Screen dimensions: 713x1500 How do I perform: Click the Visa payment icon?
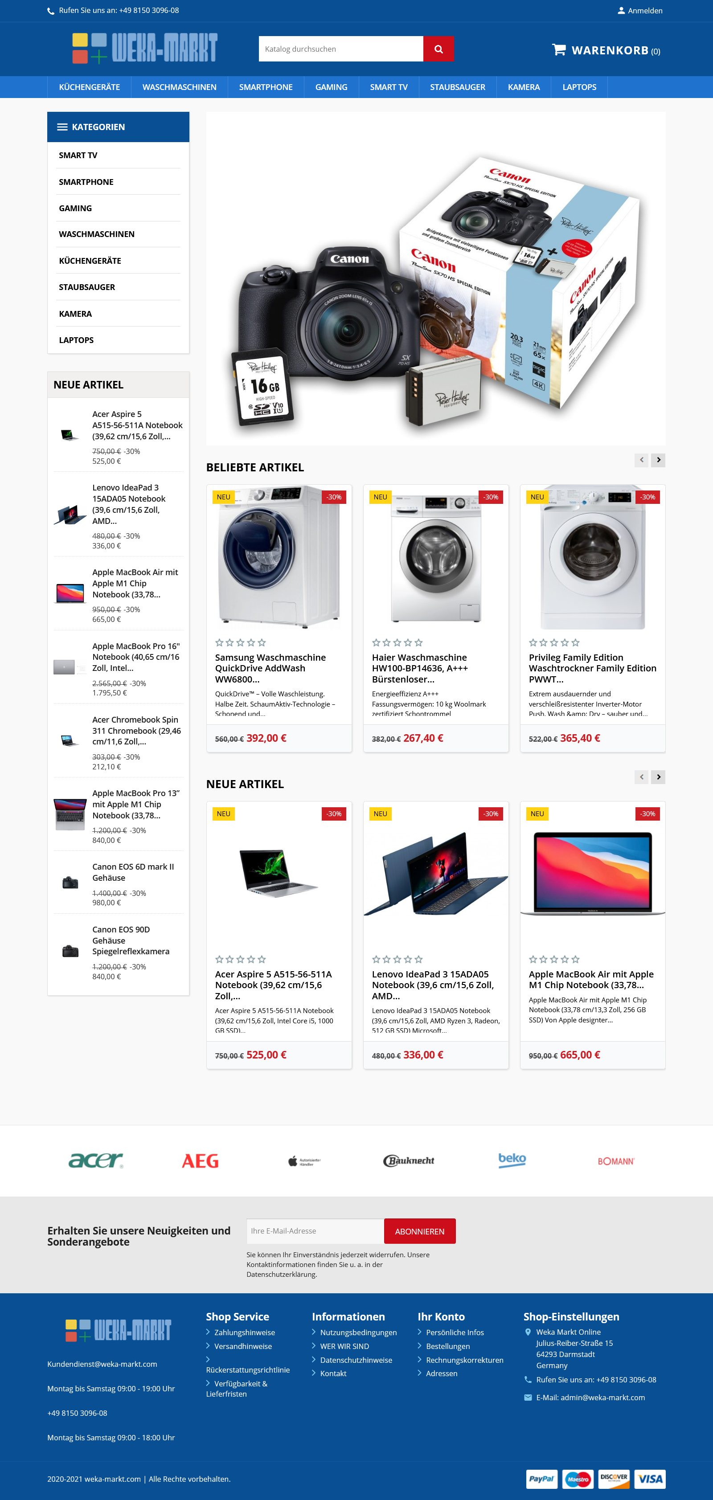650,1479
